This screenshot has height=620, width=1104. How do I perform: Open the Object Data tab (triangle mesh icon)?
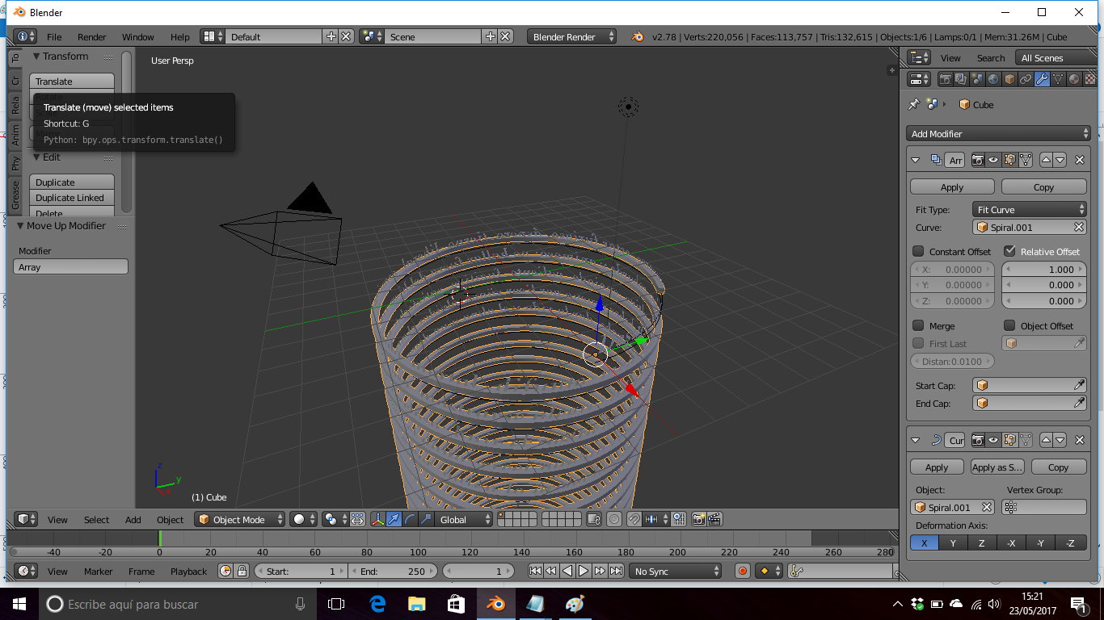pos(1058,79)
